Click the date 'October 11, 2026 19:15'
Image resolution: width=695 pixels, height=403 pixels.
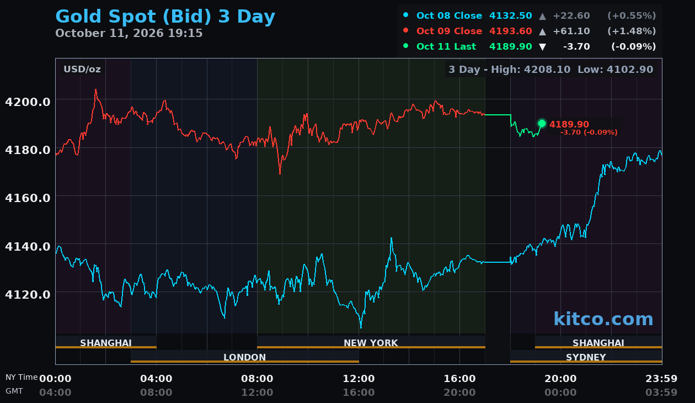(x=129, y=33)
